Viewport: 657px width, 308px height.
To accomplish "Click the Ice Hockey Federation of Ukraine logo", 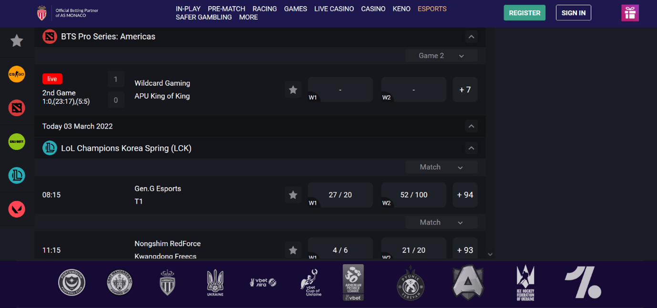I will [x=525, y=283].
